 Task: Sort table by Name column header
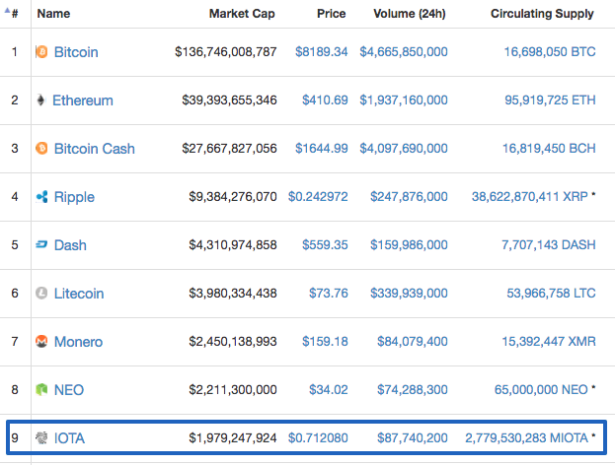(53, 14)
